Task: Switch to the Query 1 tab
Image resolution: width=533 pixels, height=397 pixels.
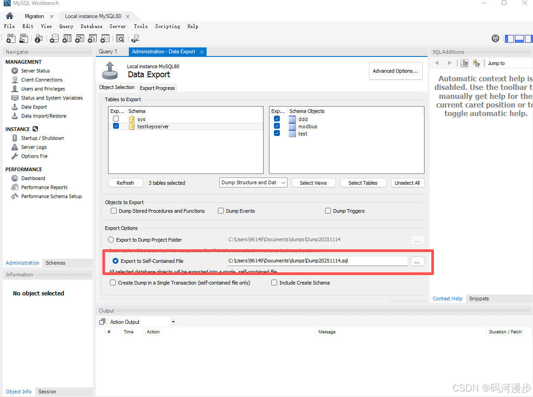Action: [x=108, y=51]
